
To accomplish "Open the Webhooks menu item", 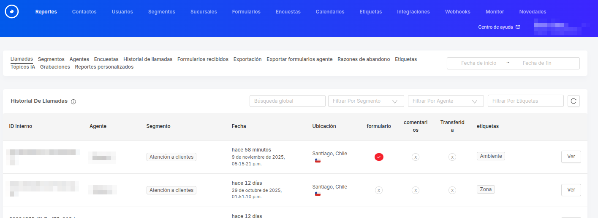I will (x=457, y=12).
